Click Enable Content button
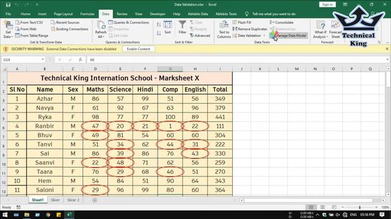 click(x=139, y=49)
